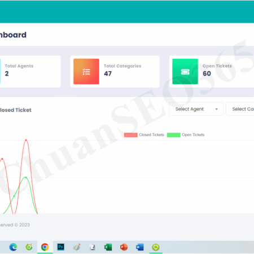This screenshot has width=254, height=254.
Task: Click the Select Agent dropdown arrow
Action: 217,109
